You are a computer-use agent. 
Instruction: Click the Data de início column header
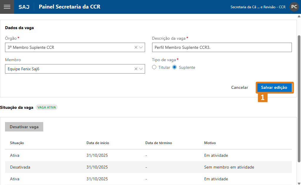click(x=98, y=143)
